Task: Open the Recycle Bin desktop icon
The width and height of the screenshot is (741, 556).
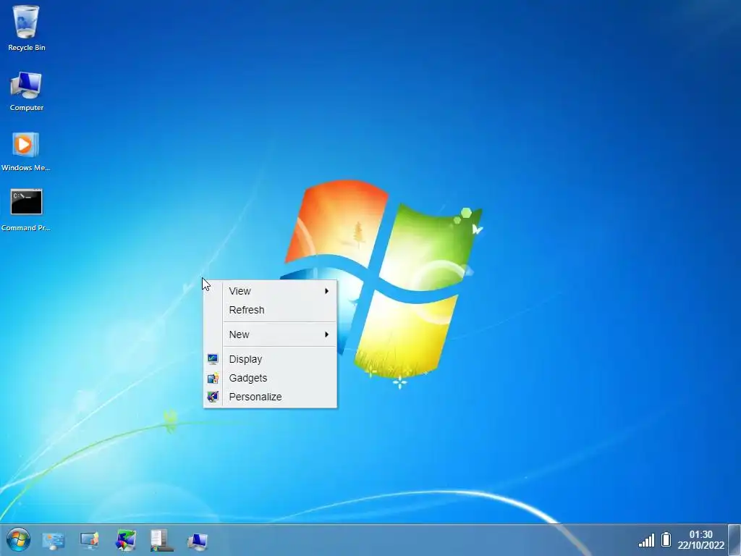Action: 27,28
